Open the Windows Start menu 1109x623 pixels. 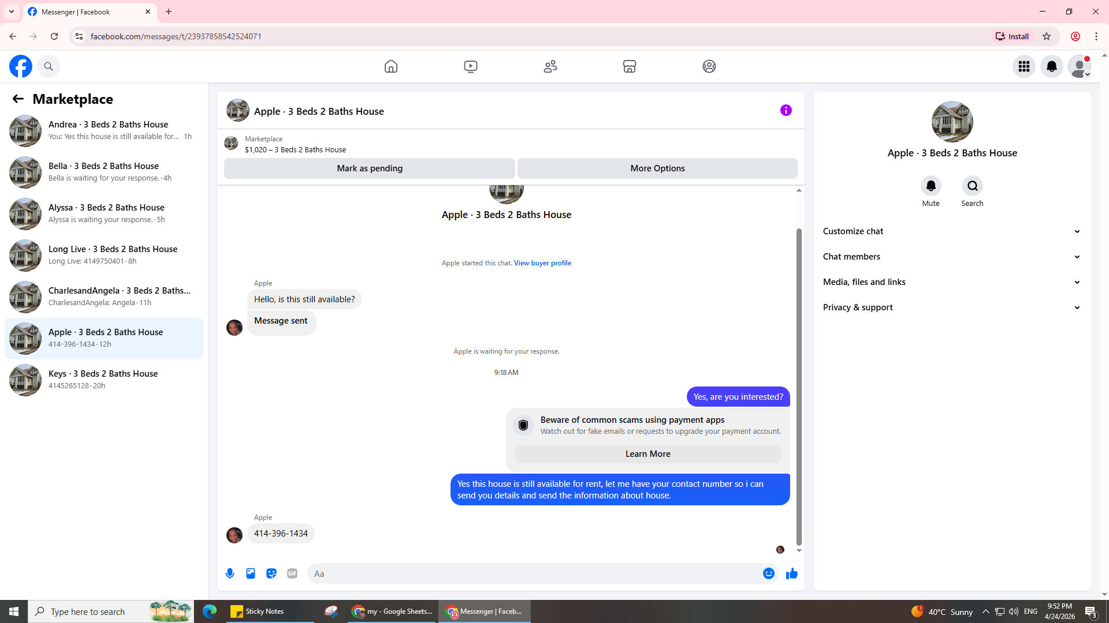[14, 611]
